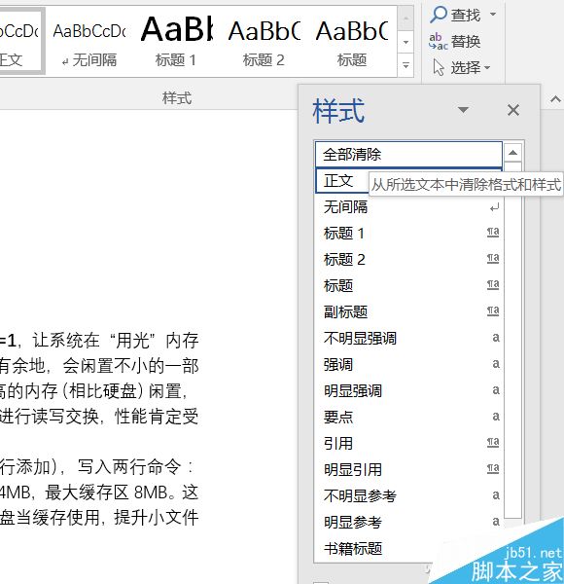Close the Styles pane with the X
This screenshot has height=584, width=564.
513,110
